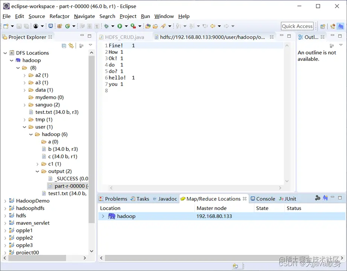Select the Map/Reduce elephant perspective icon
This screenshot has width=347, height=271.
pyautogui.click(x=340, y=26)
